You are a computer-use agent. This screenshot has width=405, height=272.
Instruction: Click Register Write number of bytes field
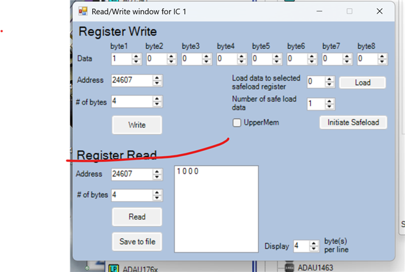click(132, 101)
